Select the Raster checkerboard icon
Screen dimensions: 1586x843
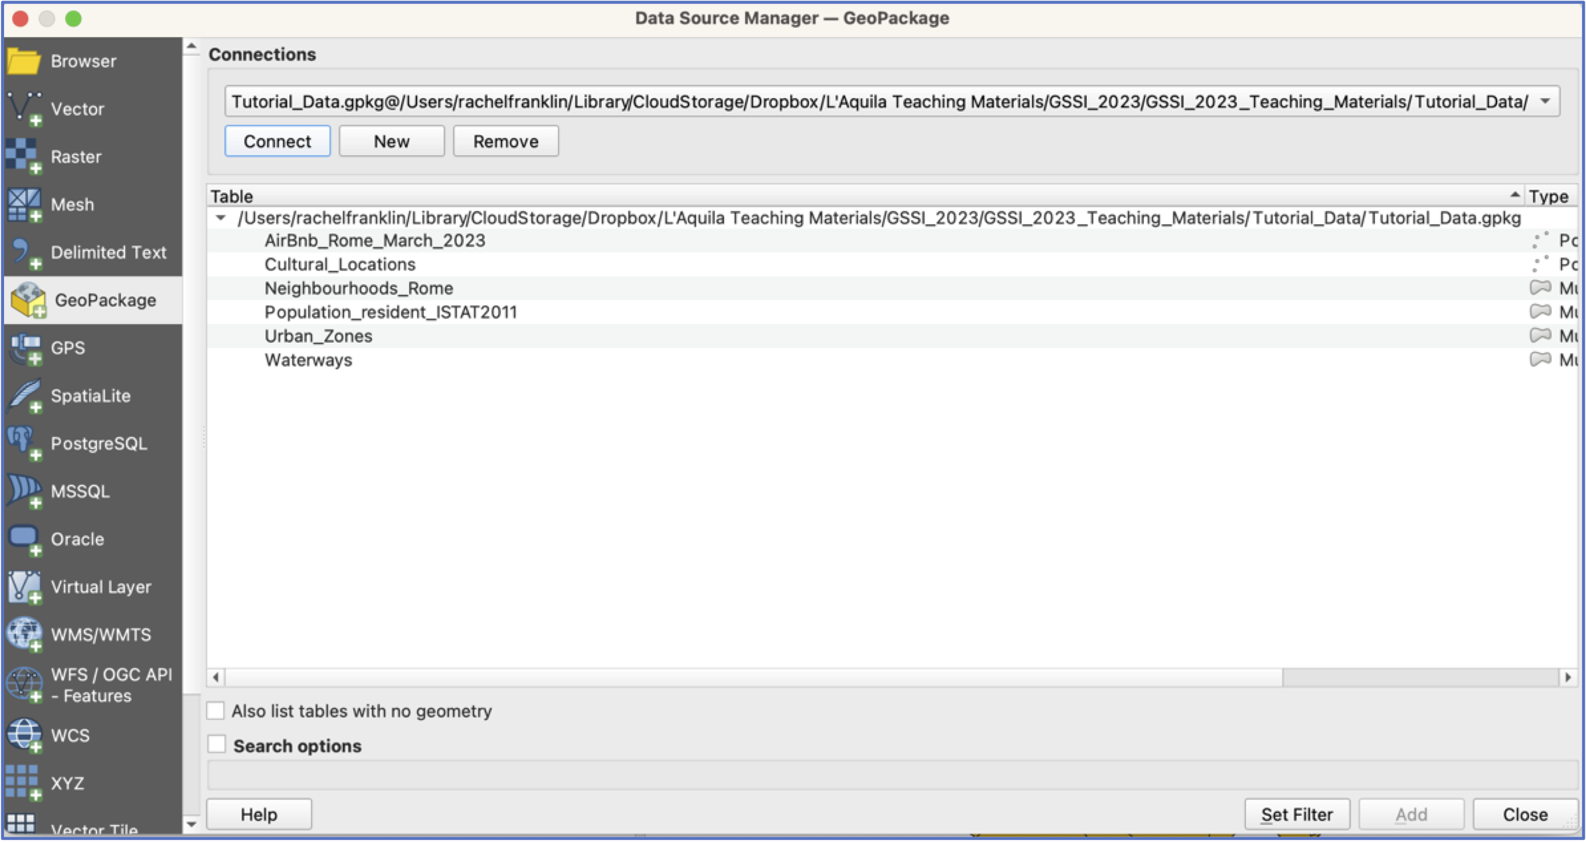(24, 157)
